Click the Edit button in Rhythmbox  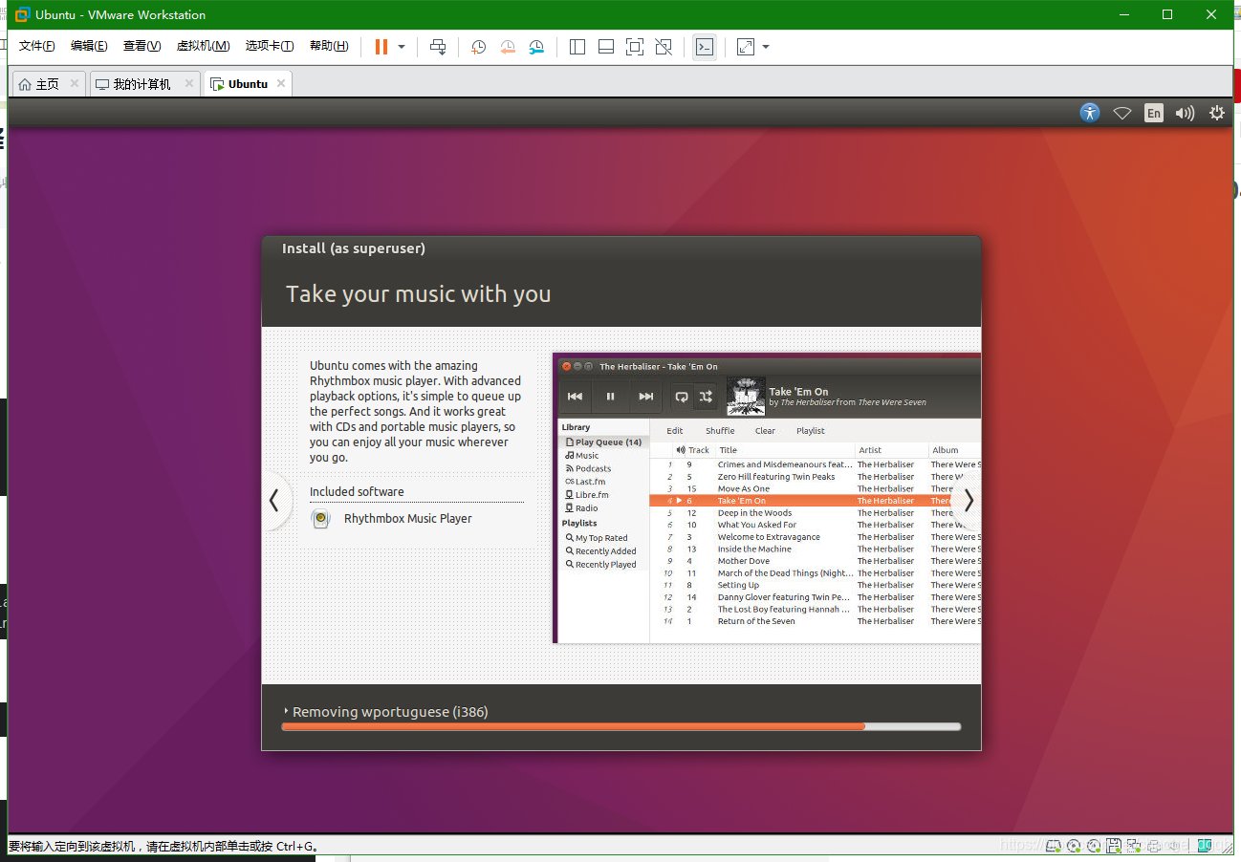tap(675, 431)
